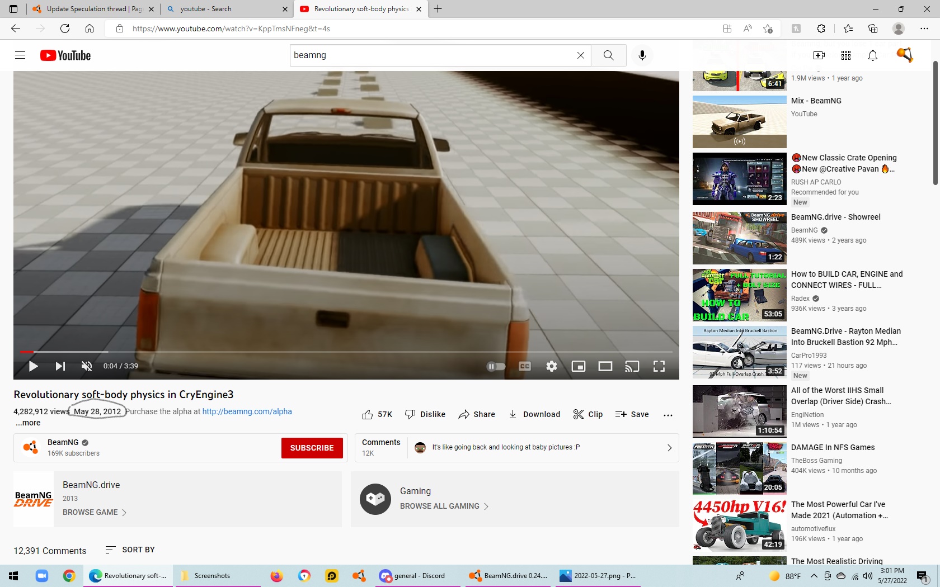This screenshot has width=940, height=587.
Task: Refresh the current page
Action: 65,29
